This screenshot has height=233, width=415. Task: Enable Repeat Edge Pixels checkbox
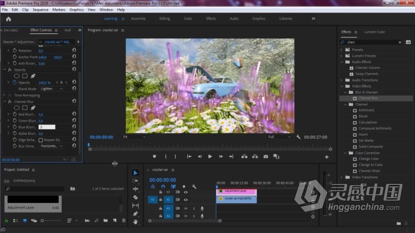click(41, 140)
